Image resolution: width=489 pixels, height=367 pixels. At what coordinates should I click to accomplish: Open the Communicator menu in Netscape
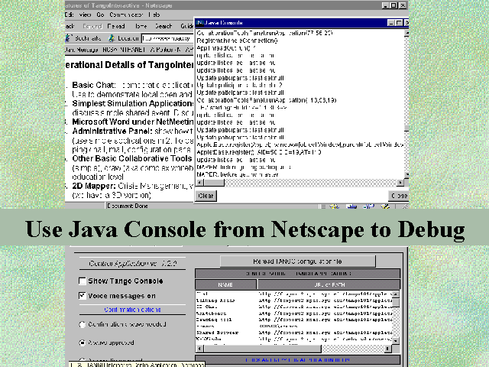[126, 15]
